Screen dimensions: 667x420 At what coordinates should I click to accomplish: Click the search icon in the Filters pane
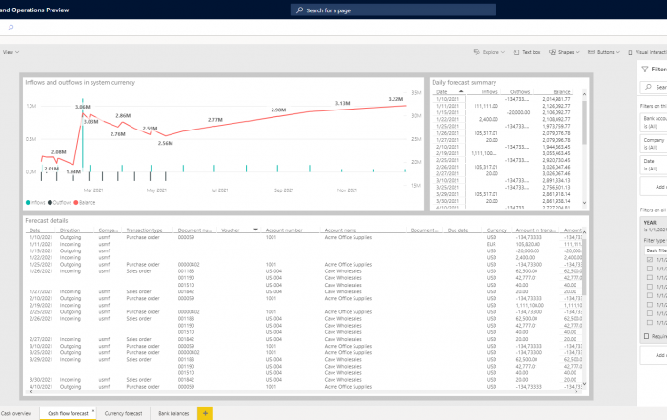click(648, 87)
